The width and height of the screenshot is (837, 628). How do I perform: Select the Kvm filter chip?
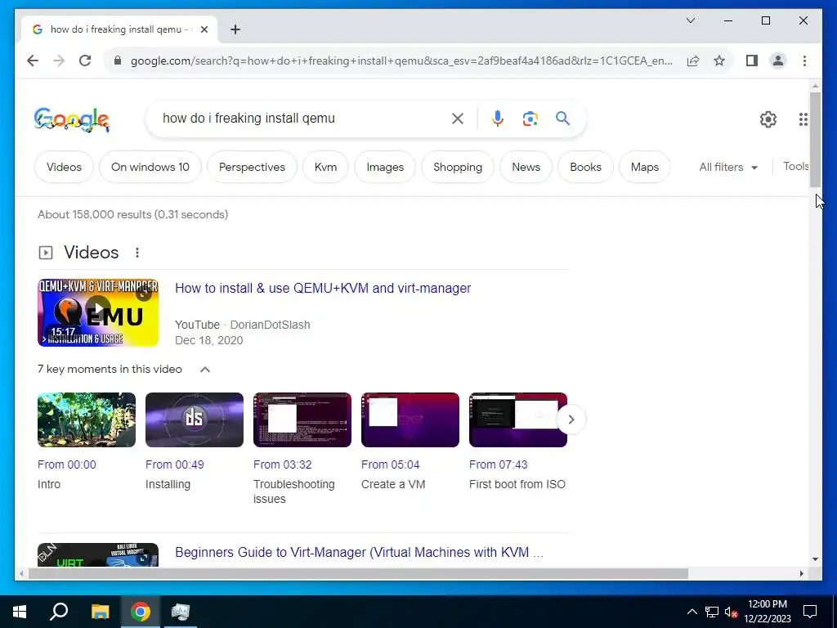click(325, 167)
